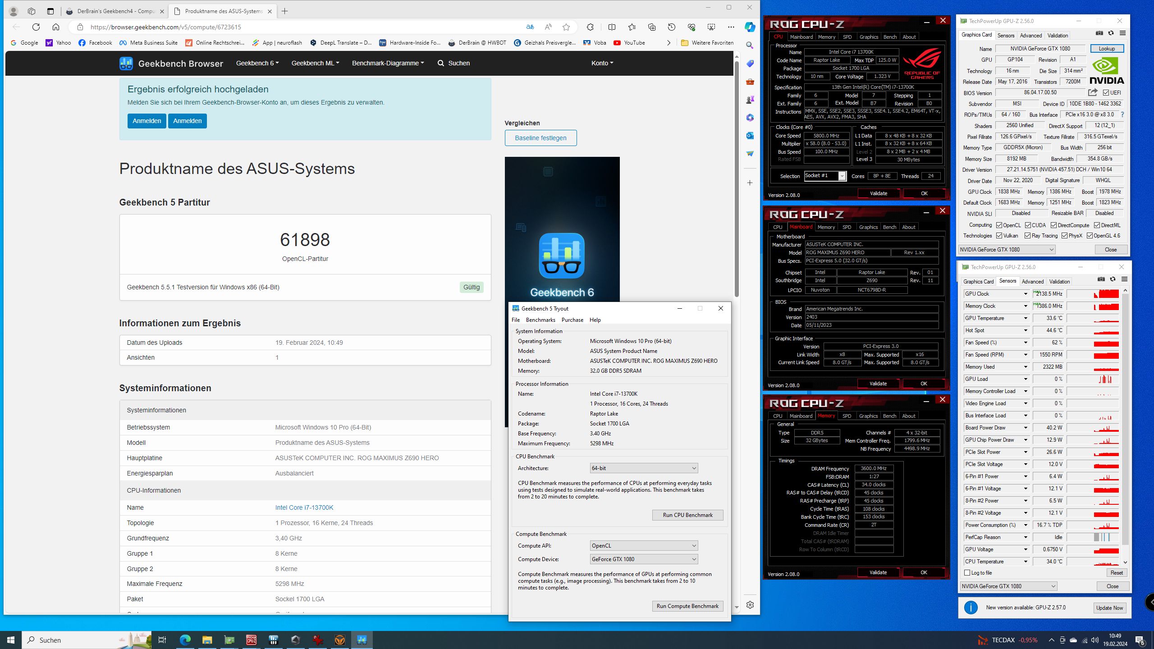Open the Geekbench ML dropdown
Image resolution: width=1154 pixels, height=649 pixels.
pyautogui.click(x=315, y=63)
